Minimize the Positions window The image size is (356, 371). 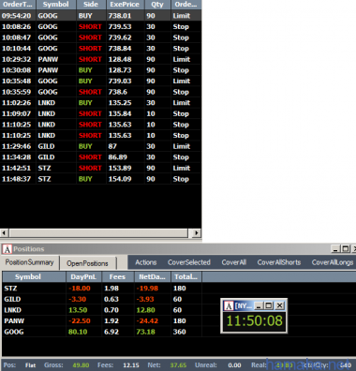click(x=335, y=249)
